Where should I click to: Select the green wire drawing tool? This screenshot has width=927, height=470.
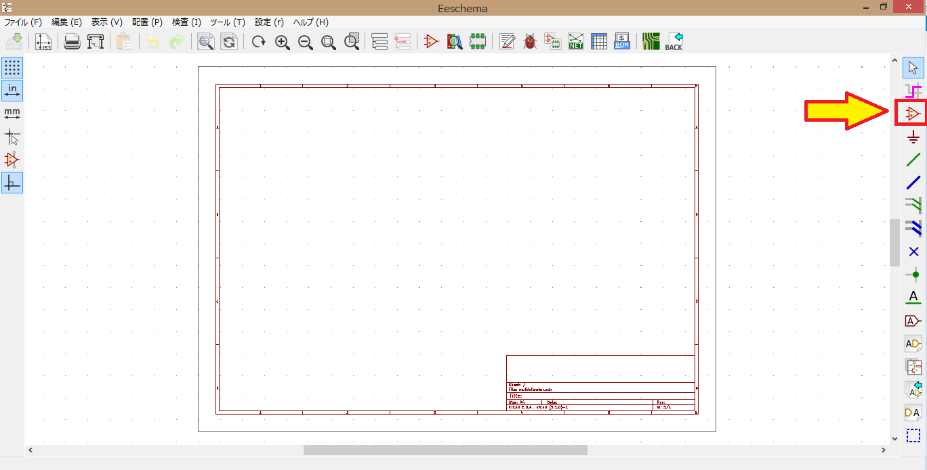click(x=913, y=160)
